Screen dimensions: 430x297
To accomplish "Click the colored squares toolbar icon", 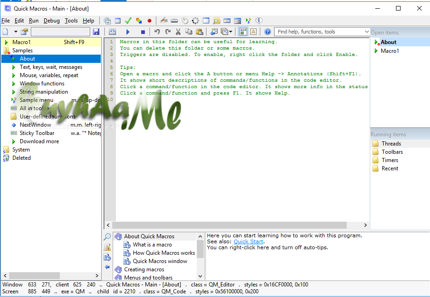I will coord(139,21).
